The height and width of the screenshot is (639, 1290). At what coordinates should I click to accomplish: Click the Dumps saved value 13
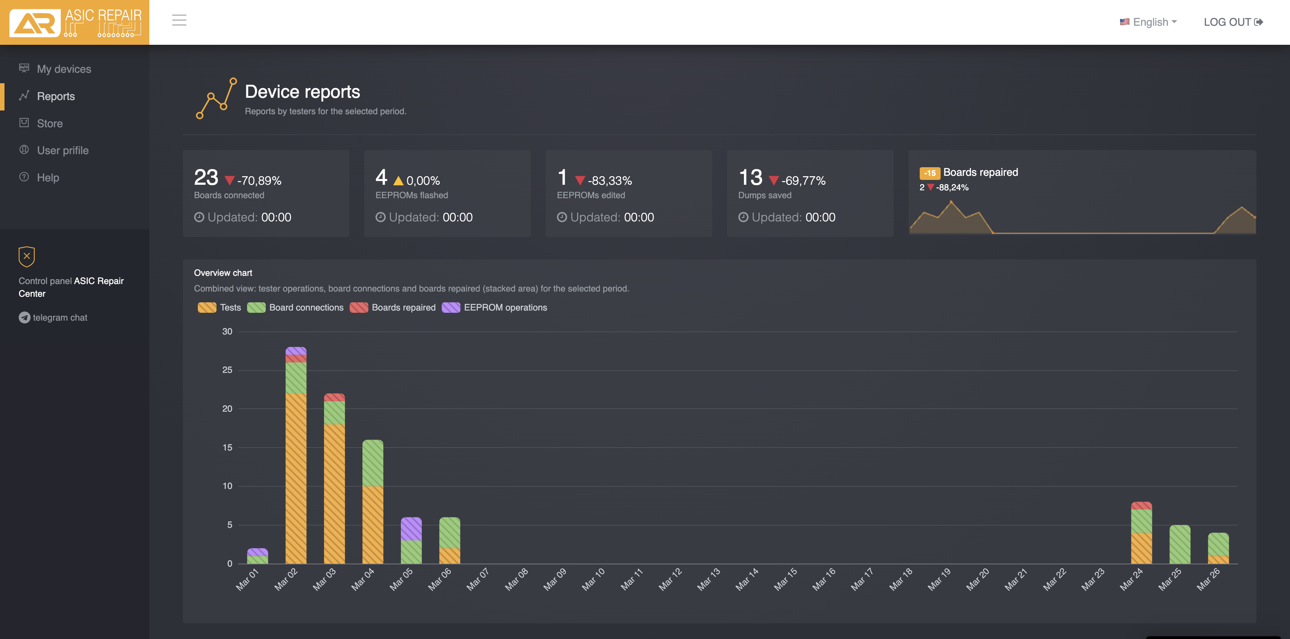(x=751, y=177)
